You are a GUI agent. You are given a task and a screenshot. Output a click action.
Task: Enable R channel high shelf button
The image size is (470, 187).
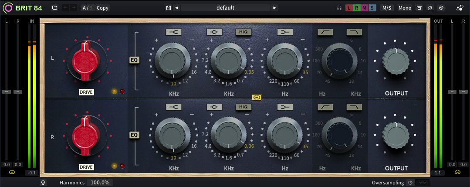pos(173,107)
